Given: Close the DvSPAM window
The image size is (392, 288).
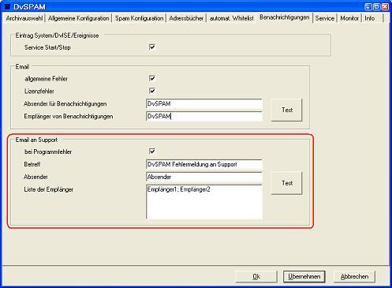Looking at the screenshot, I should (385, 6).
